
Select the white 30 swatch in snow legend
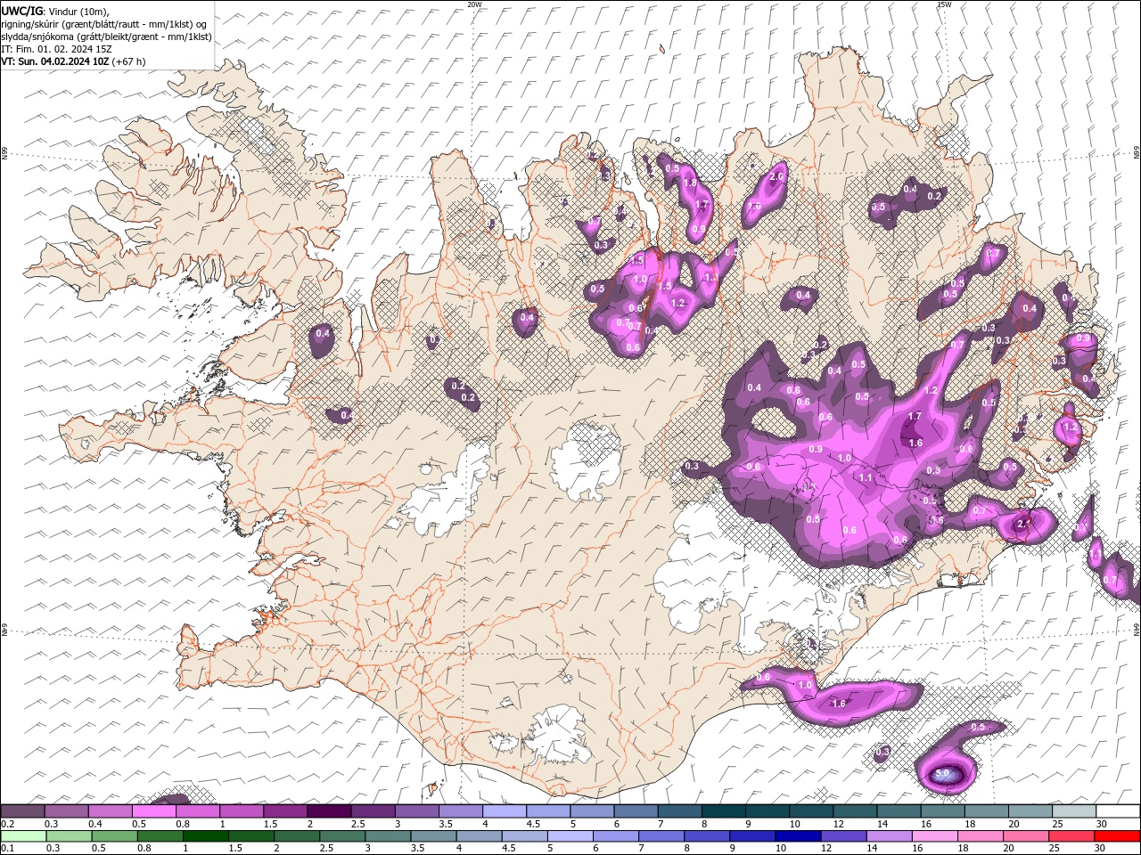pos(1118,811)
